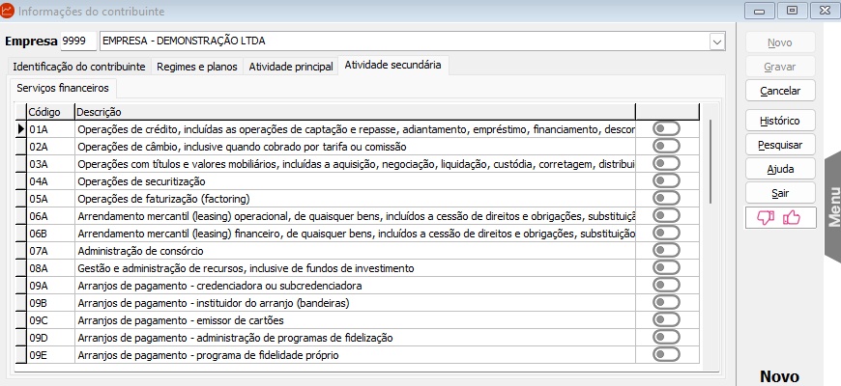Click the Empresa code field 9999
The width and height of the screenshot is (841, 386).
coord(78,41)
